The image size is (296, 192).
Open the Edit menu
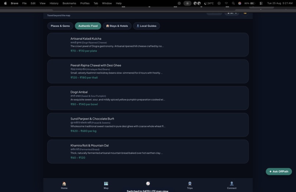pyautogui.click(x=33, y=3)
